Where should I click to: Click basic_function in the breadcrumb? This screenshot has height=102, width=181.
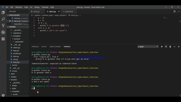click(60, 15)
